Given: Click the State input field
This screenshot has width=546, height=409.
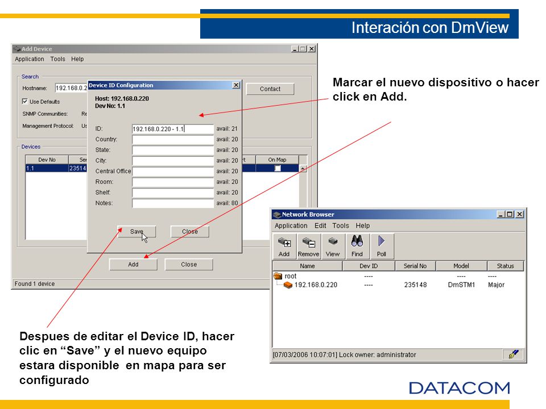Looking at the screenshot, I should (173, 150).
